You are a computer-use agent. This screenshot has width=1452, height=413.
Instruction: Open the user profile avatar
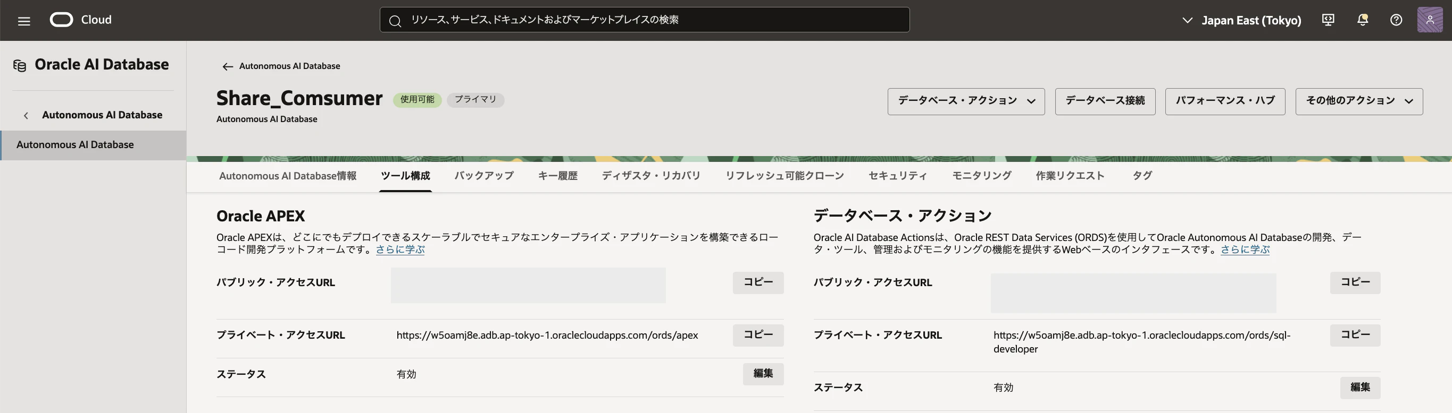(x=1430, y=20)
